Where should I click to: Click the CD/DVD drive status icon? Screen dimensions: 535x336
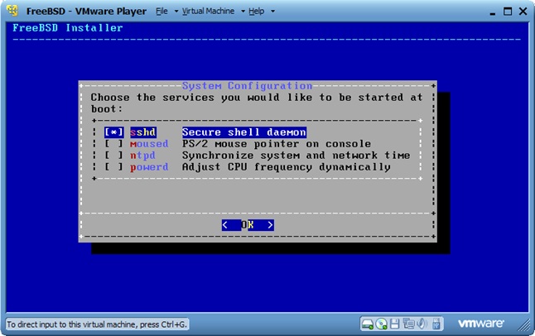click(x=382, y=323)
